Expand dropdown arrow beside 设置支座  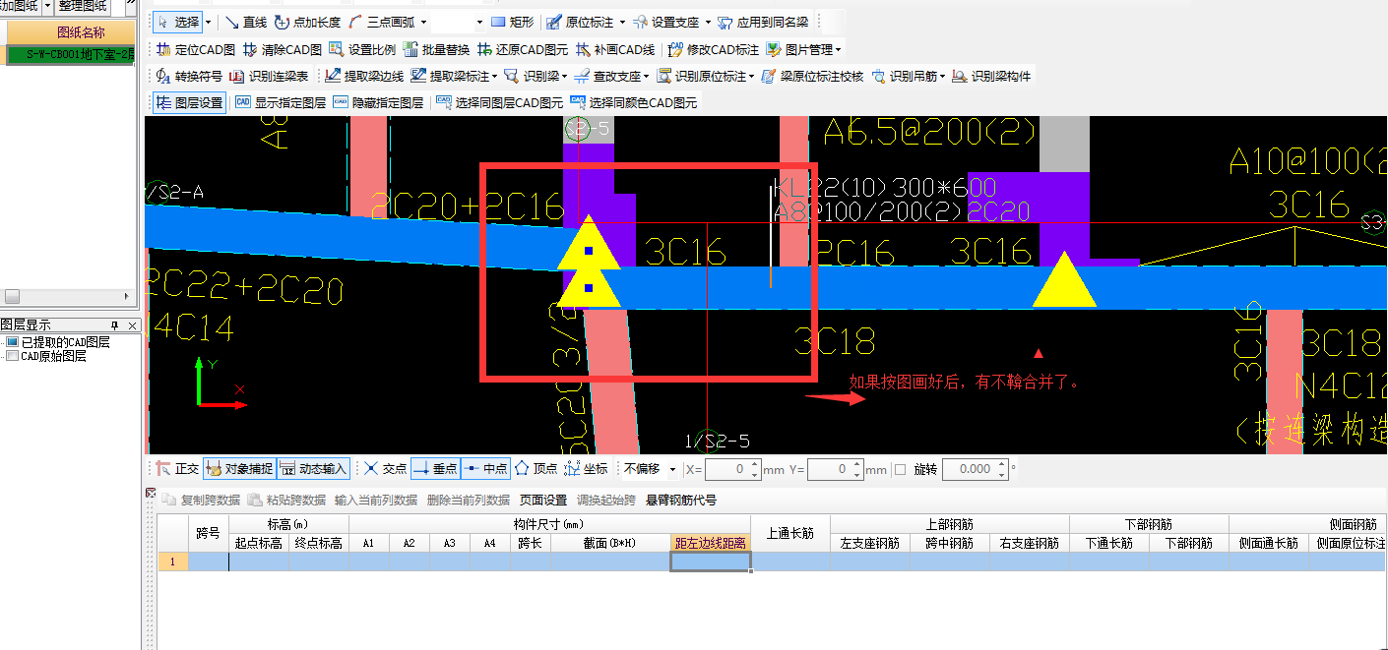pos(708,22)
